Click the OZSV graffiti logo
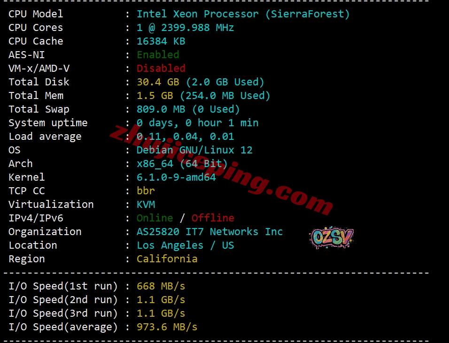449x343 pixels. click(332, 237)
